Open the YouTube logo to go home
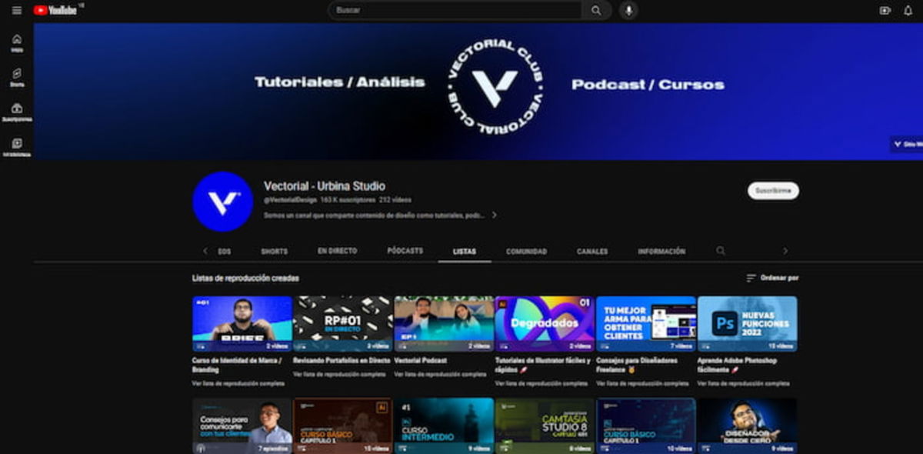Screen dimensions: 923x454 tap(54, 11)
